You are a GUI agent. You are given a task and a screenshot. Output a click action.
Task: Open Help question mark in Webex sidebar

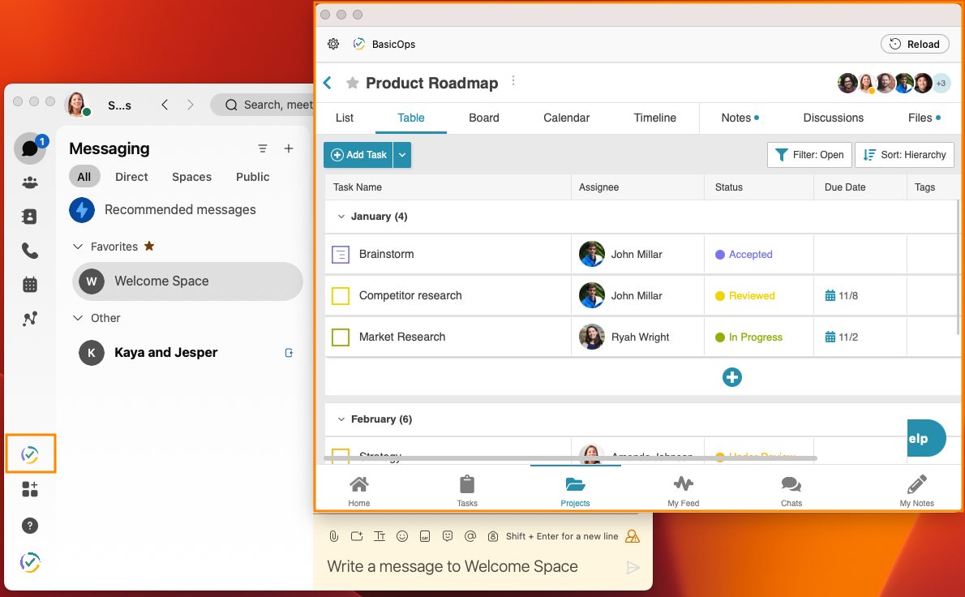tap(29, 526)
